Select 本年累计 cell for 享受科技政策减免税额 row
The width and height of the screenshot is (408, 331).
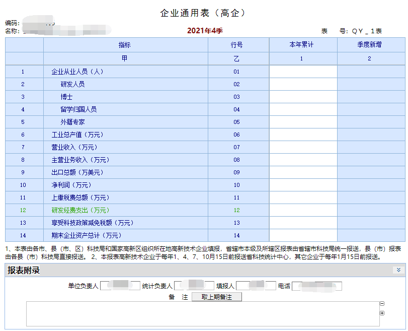[x=303, y=223]
